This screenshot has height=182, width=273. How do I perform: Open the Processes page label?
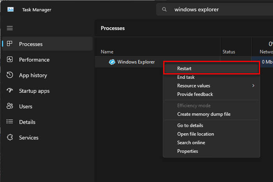pyautogui.click(x=31, y=44)
